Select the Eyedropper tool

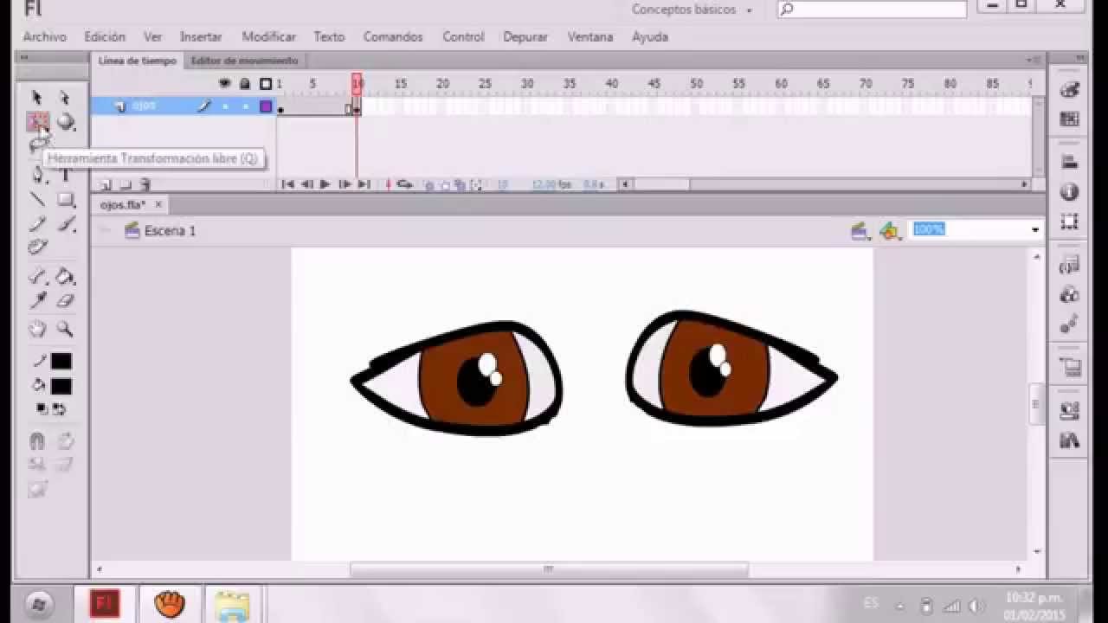(36, 300)
